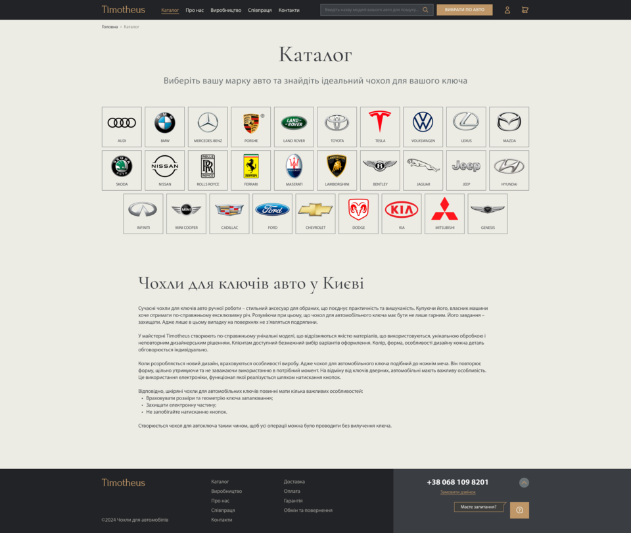Viewport: 631px width, 533px height.
Task: Click the question mark help button
Action: [519, 510]
